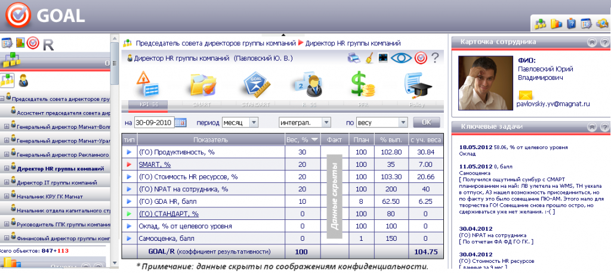Open the по весу dropdown

point(381,122)
